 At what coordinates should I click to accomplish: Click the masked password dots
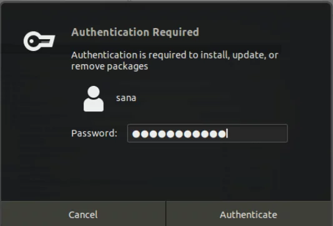(179, 134)
